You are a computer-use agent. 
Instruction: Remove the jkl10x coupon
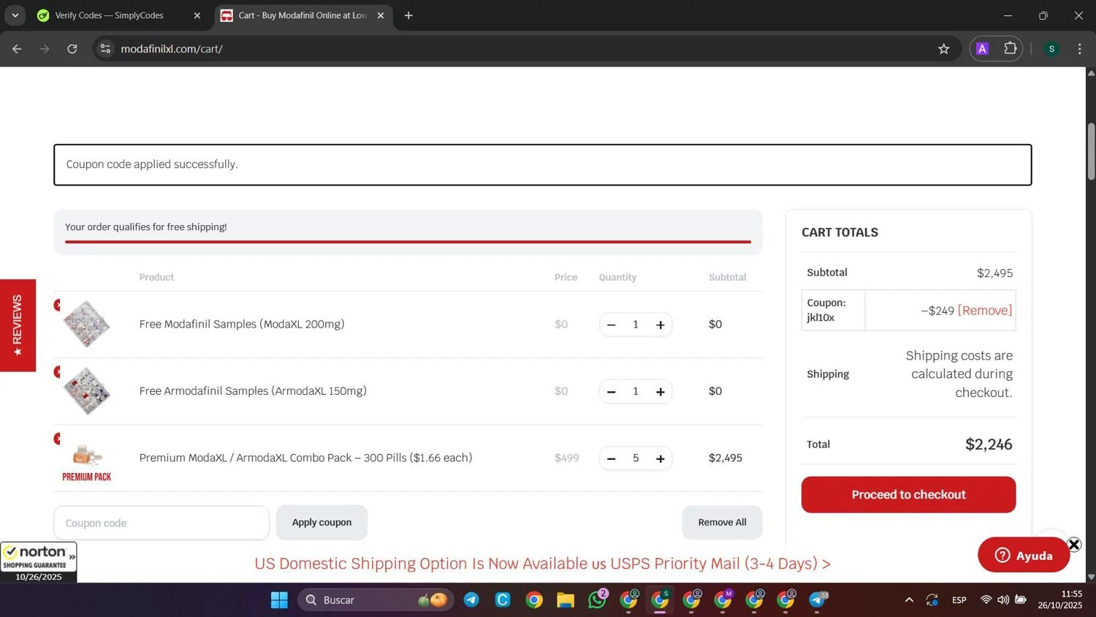pos(985,311)
